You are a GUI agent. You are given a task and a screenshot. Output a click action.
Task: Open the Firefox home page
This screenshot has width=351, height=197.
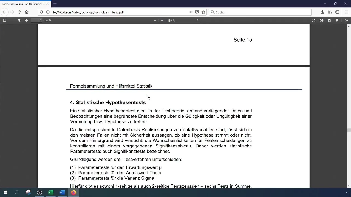(x=27, y=12)
